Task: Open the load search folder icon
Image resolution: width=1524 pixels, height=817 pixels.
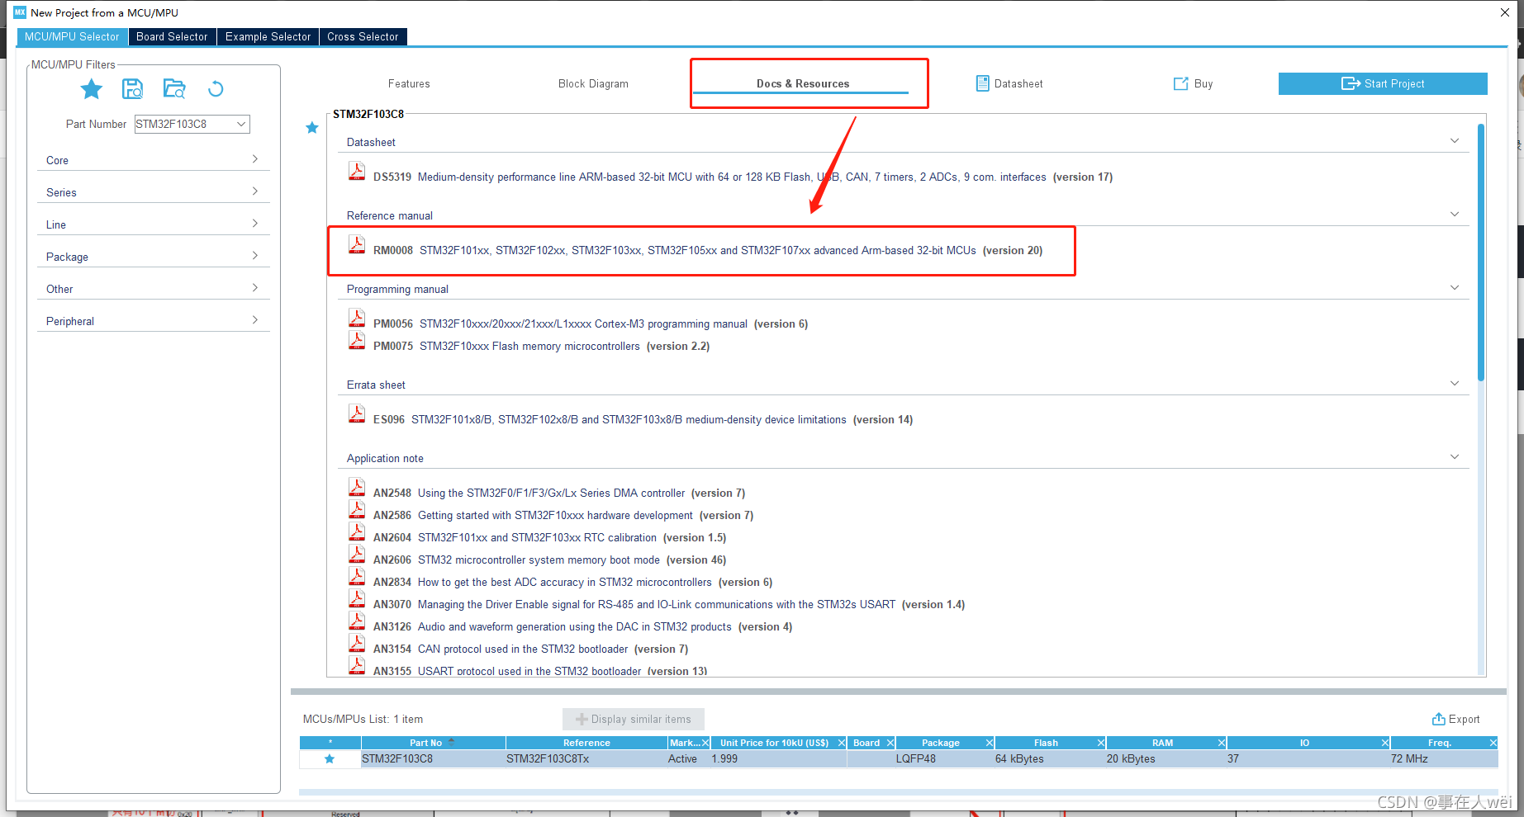Action: 174,89
